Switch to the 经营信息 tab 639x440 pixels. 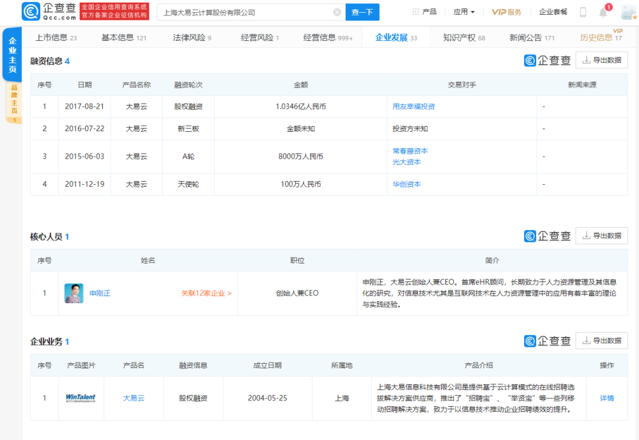(x=328, y=38)
